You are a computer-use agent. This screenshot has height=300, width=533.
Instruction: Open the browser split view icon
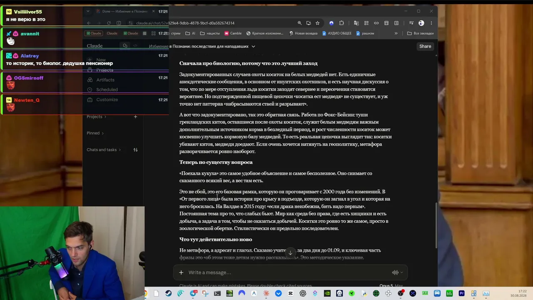click(x=119, y=23)
